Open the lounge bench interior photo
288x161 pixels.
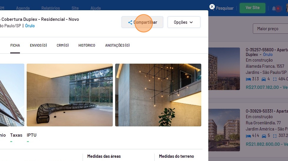pos(69,95)
